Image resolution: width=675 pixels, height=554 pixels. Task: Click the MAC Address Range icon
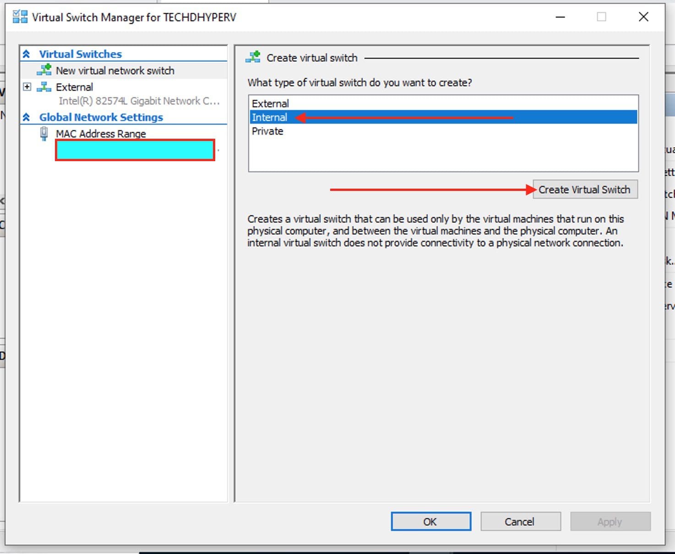44,134
